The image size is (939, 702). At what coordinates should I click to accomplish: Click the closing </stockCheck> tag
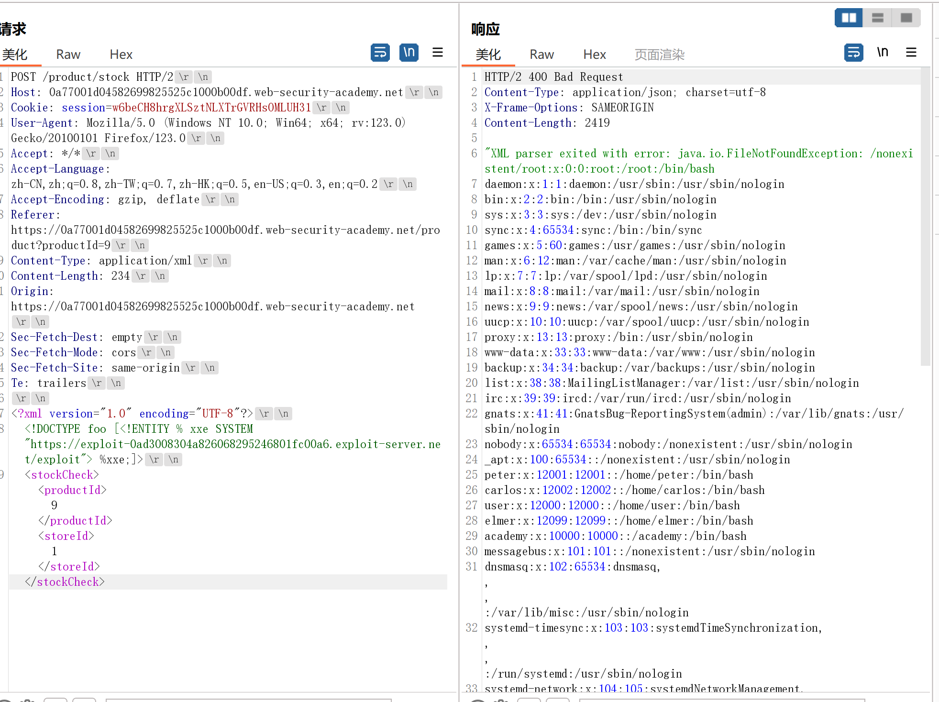click(x=65, y=582)
